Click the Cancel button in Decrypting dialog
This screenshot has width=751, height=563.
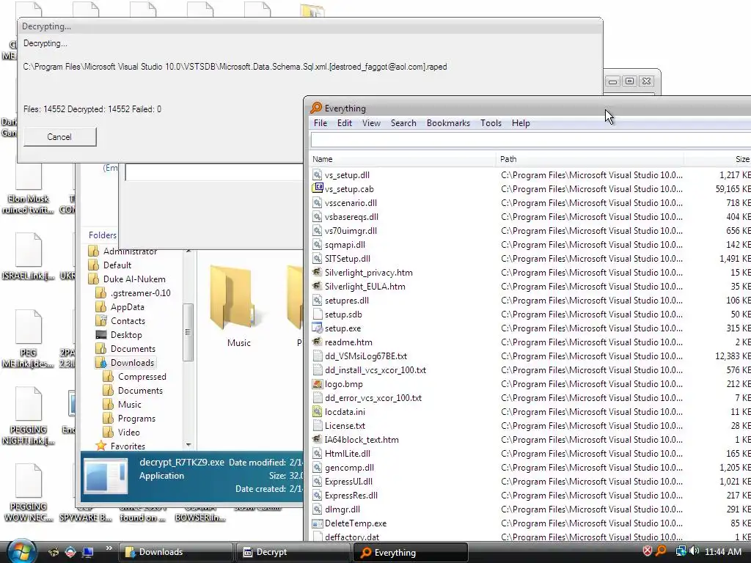click(60, 137)
